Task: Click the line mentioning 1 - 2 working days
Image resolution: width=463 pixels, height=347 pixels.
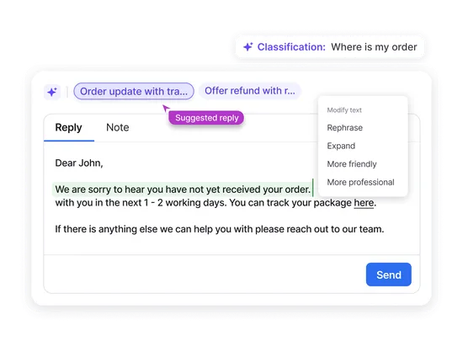Action: point(216,203)
